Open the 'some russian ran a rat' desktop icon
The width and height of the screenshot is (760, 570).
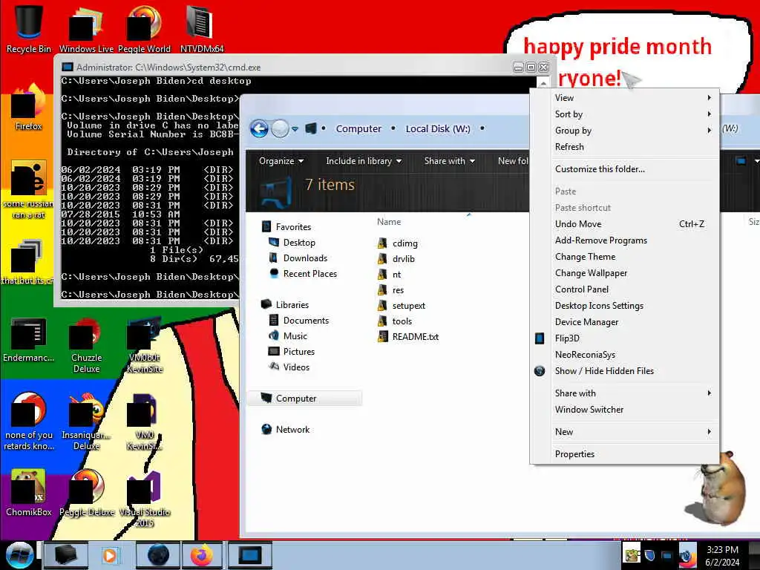coord(29,189)
